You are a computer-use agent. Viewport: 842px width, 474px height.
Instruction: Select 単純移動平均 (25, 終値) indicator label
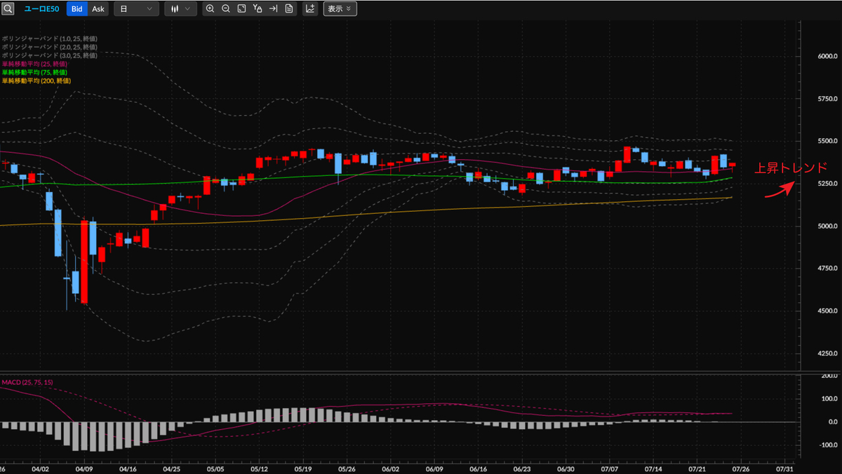pyautogui.click(x=34, y=64)
